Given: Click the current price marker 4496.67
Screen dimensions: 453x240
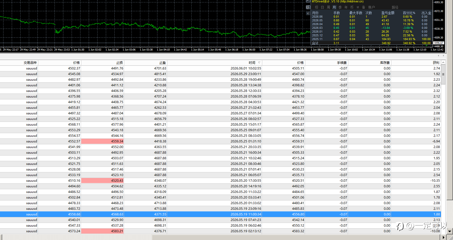Looking at the screenshot, I should tap(439, 43).
